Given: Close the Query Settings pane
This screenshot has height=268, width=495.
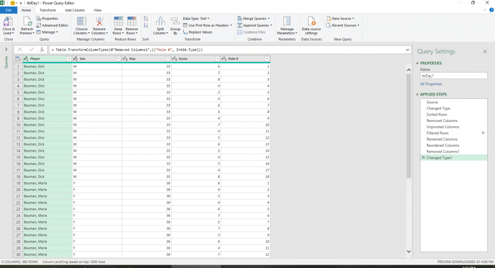Looking at the screenshot, I should (485, 52).
